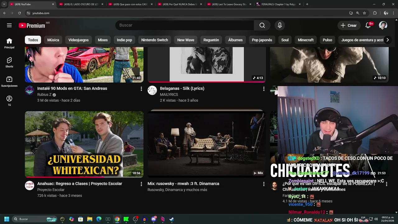Select the Pop japonés filter chip
Screen dimensions: 398x224
262,40
